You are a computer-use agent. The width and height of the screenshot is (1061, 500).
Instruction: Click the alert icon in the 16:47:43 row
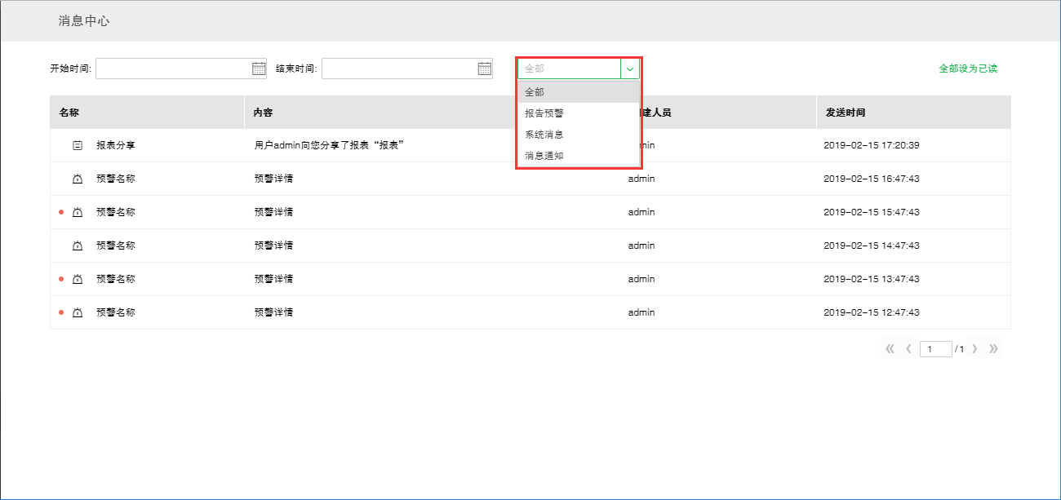[x=78, y=179]
